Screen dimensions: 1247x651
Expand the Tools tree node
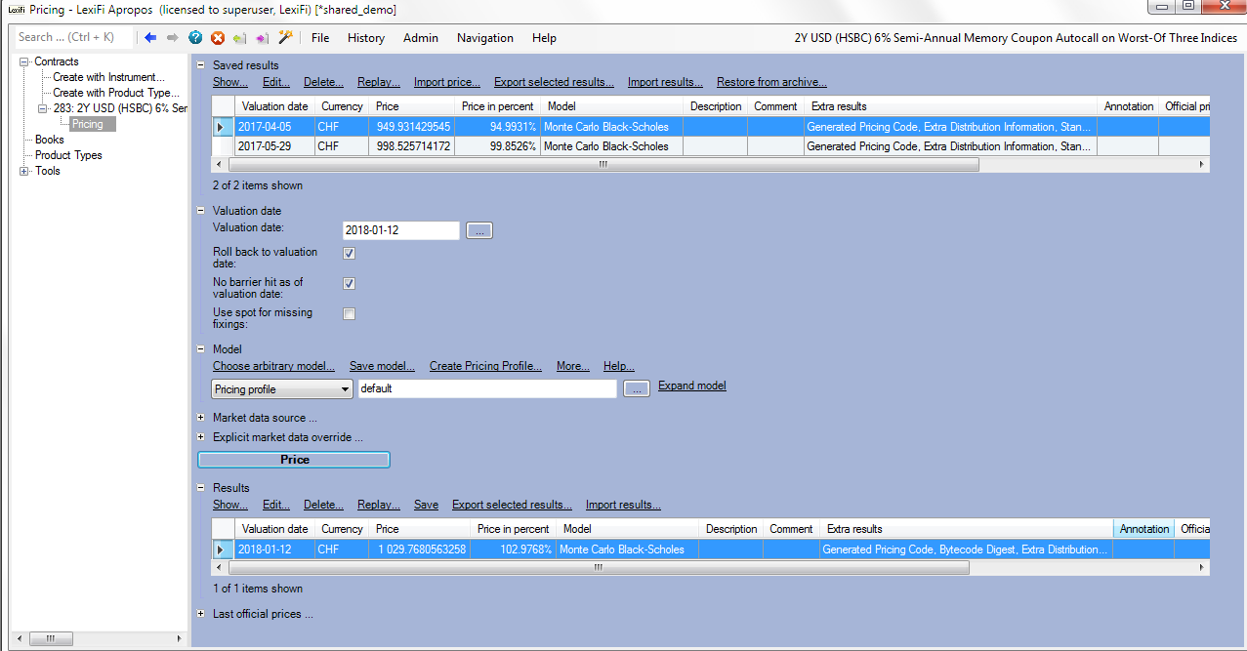click(x=24, y=171)
